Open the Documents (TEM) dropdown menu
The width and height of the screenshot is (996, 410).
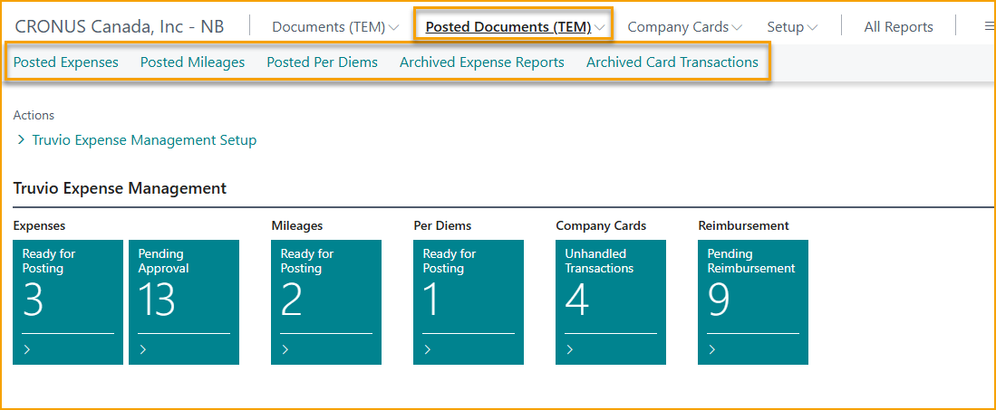(x=334, y=27)
